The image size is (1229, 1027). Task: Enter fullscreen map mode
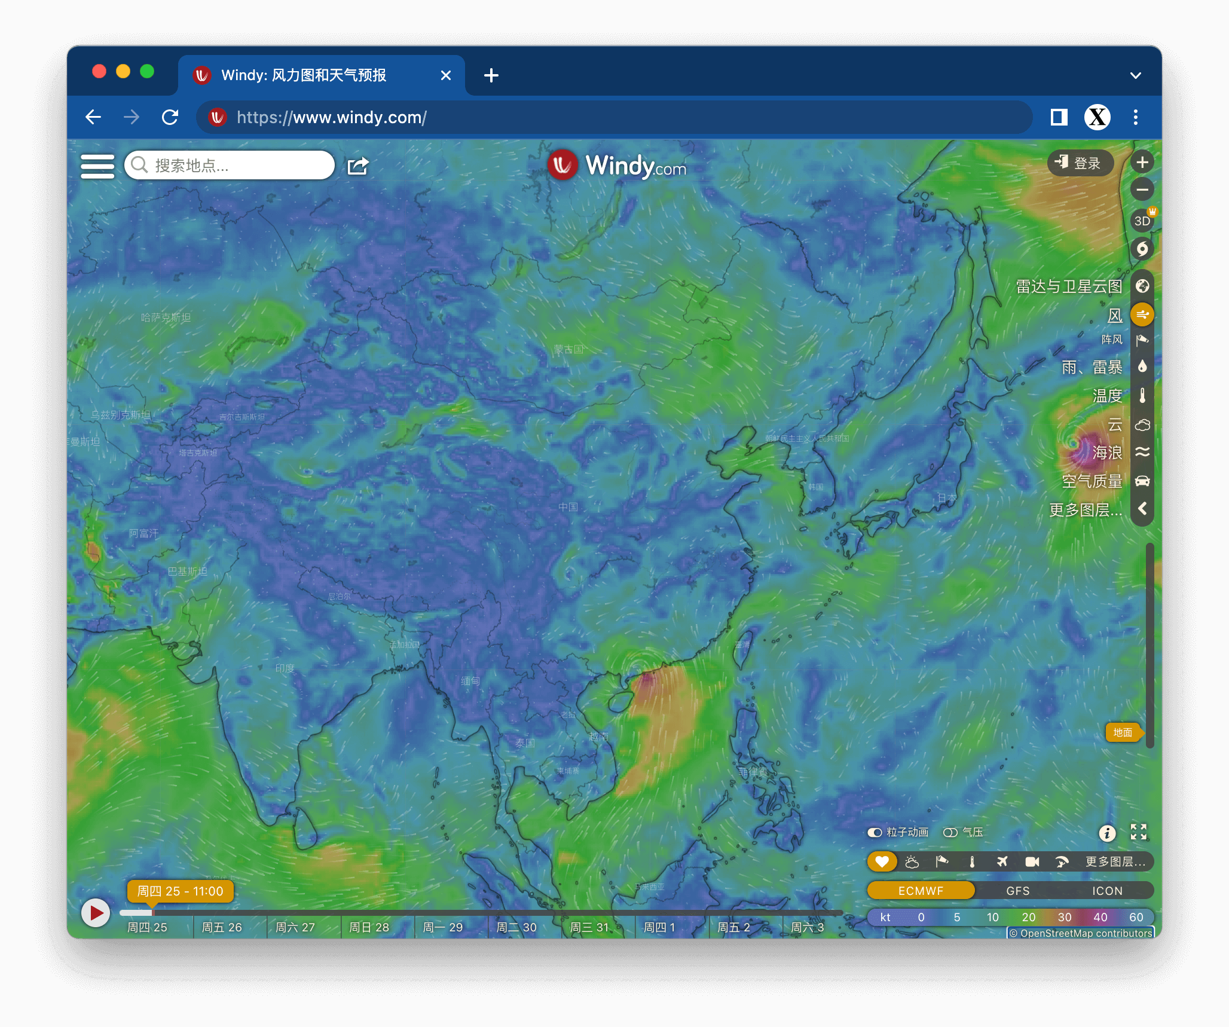1139,832
